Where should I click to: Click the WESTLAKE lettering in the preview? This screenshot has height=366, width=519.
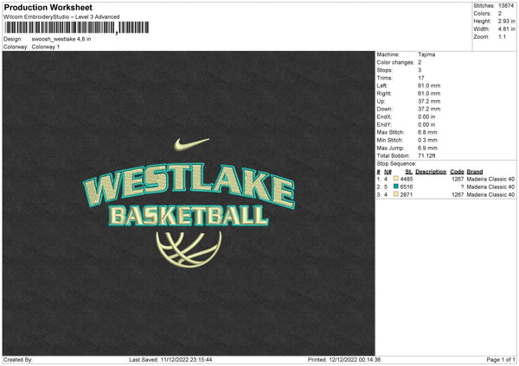pyautogui.click(x=189, y=185)
